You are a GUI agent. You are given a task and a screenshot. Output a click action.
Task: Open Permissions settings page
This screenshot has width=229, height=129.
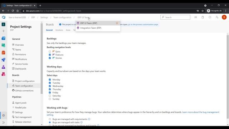click(20, 54)
